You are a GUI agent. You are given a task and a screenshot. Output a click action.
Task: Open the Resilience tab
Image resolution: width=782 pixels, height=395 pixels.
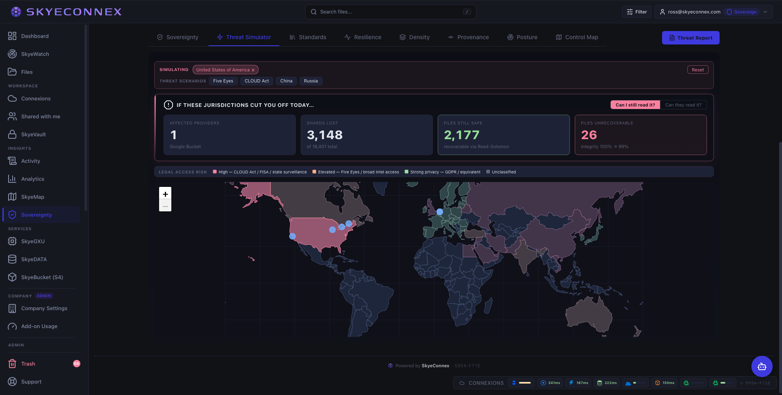click(363, 37)
